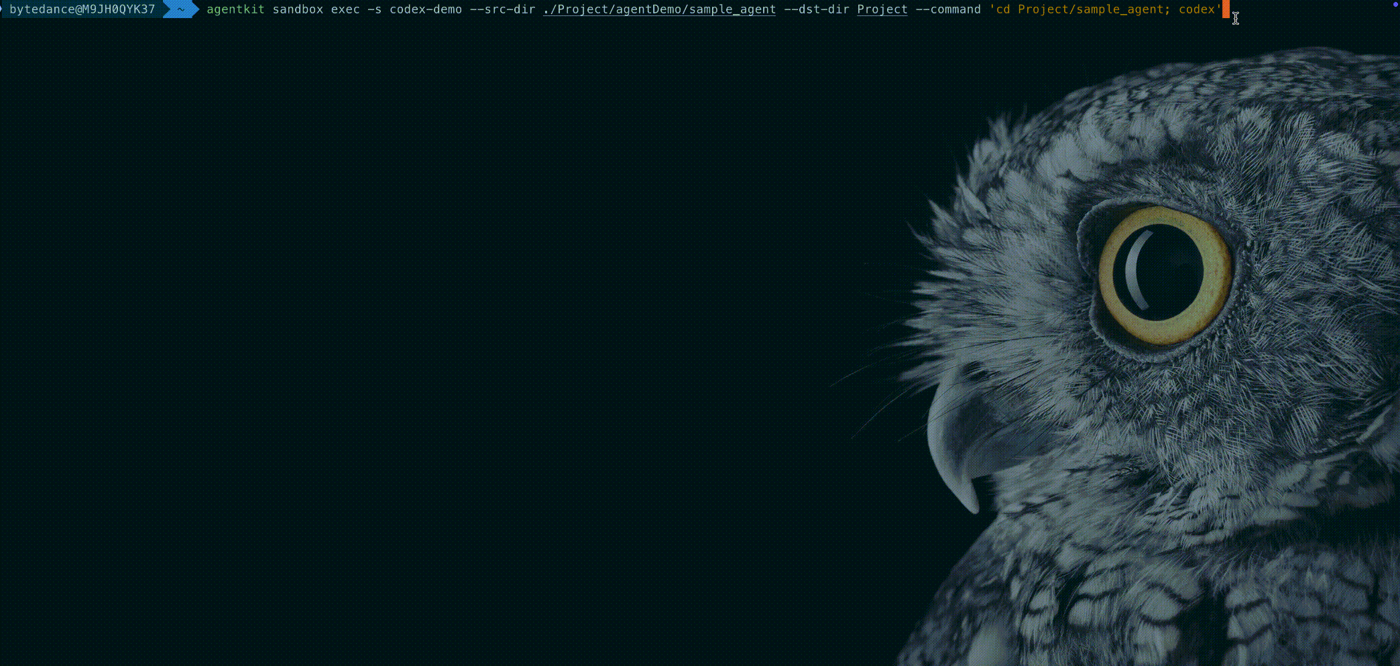Click the sandbox subcommand word

[x=298, y=9]
